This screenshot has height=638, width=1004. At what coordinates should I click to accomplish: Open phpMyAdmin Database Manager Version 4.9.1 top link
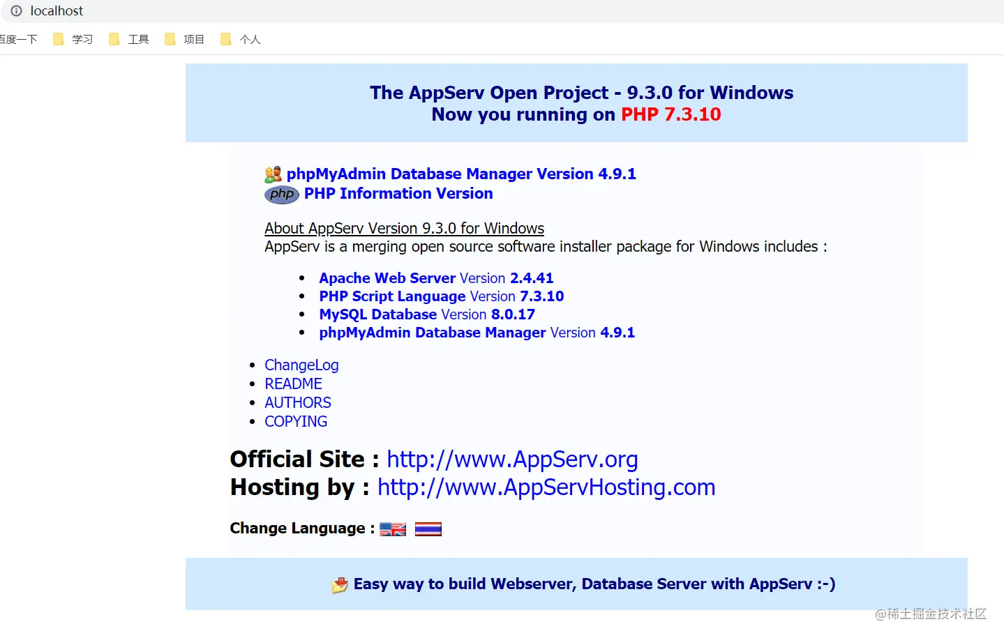pyautogui.click(x=461, y=174)
